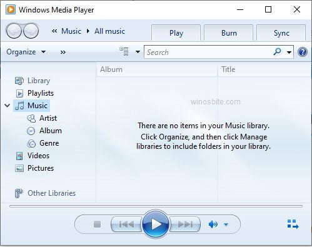Image resolution: width=312 pixels, height=247 pixels.
Task: Open the volume dropdown arrow
Action: [226, 224]
